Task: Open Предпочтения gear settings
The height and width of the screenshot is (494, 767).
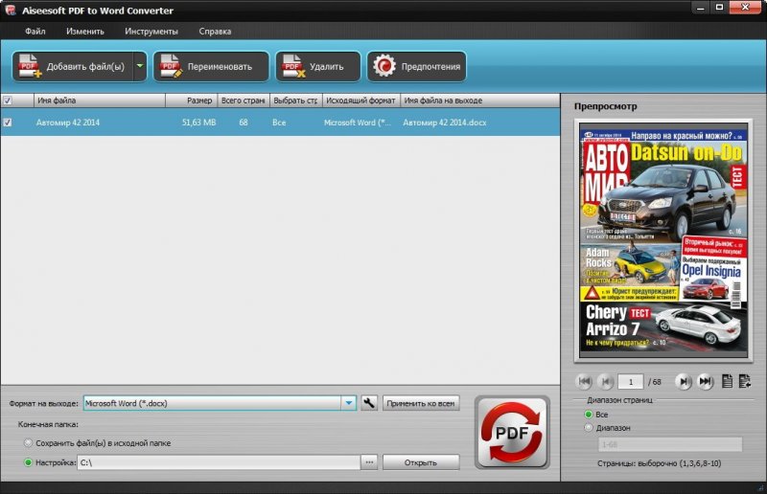Action: [417, 66]
